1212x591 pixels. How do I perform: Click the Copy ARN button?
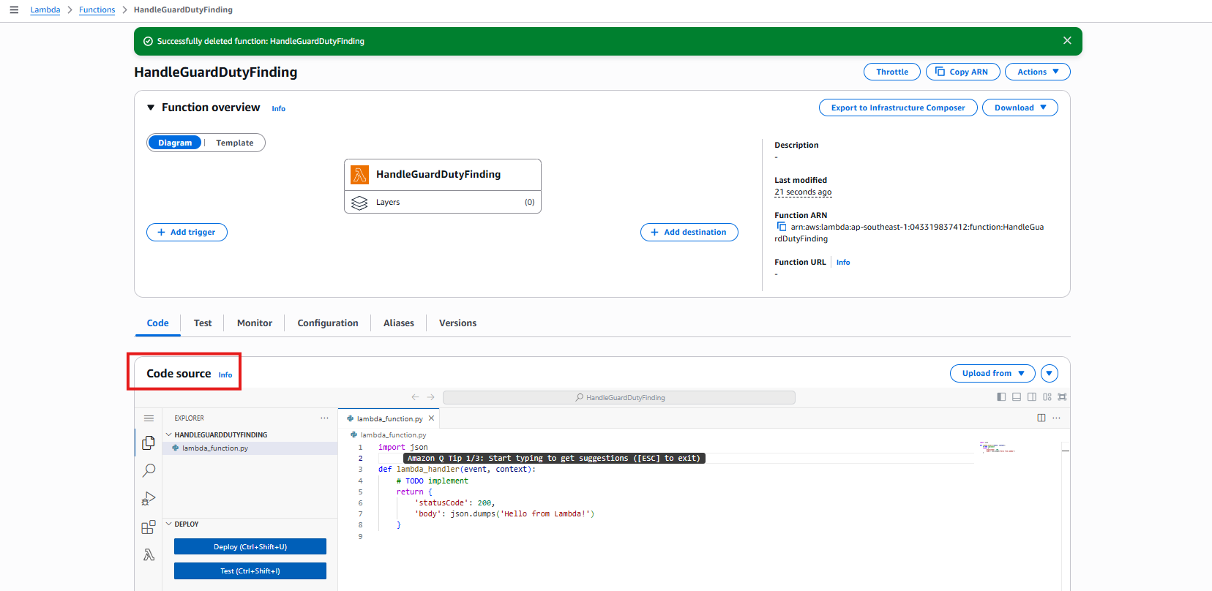click(x=962, y=72)
